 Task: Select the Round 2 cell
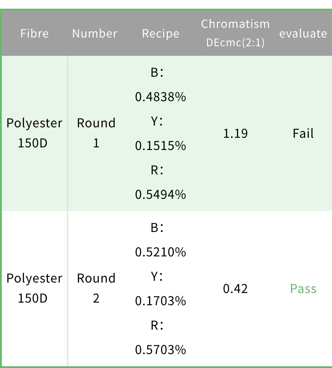pos(96,288)
